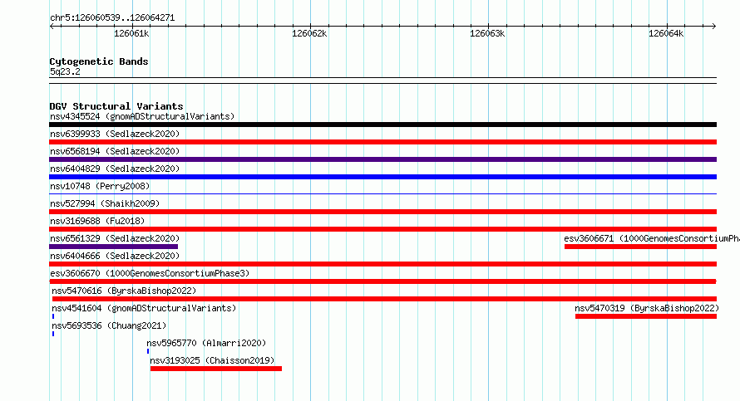Click the tiny blue nsv5965770 marker
This screenshot has width=740, height=401.
148,351
